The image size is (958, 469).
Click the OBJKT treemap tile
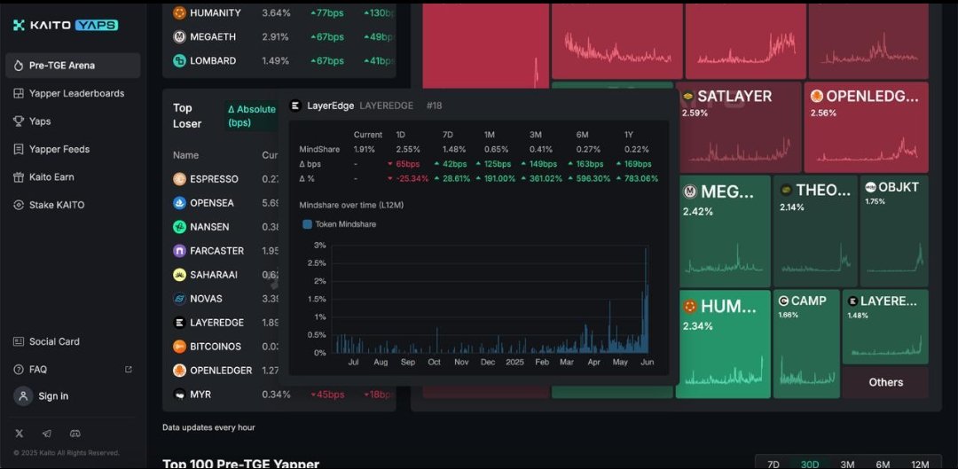894,231
